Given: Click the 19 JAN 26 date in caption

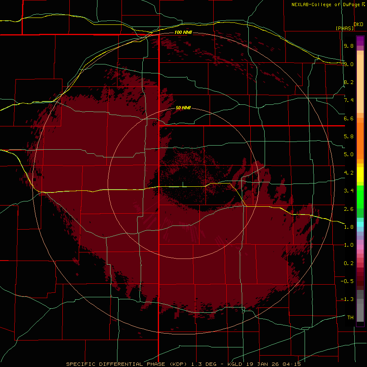Looking at the screenshot, I should 262,364.
